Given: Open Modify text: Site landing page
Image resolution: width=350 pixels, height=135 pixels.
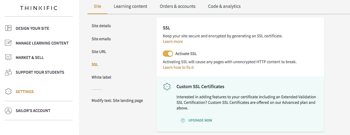Looking at the screenshot, I should pos(117,100).
